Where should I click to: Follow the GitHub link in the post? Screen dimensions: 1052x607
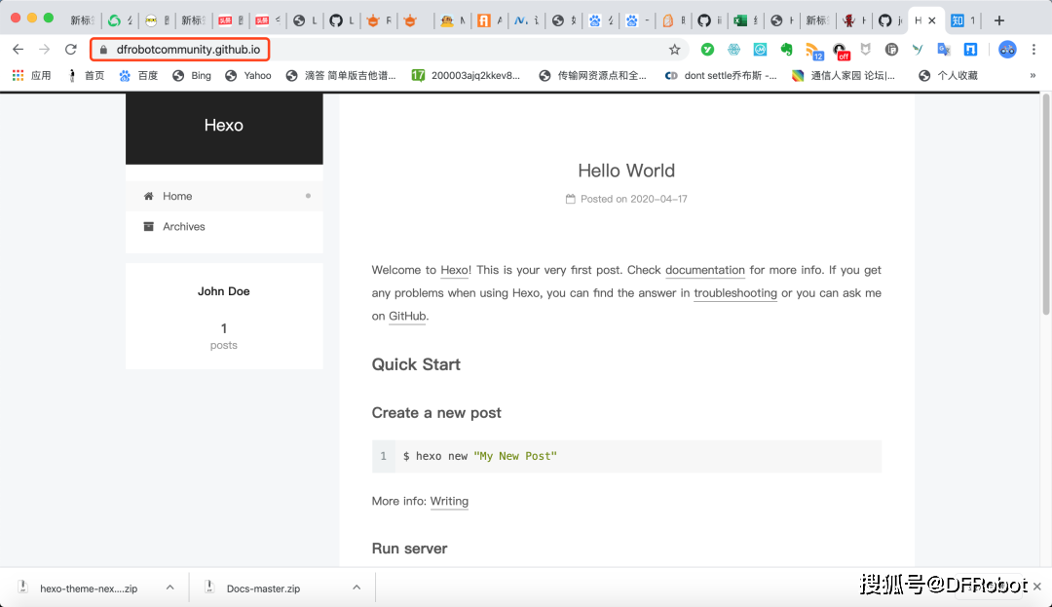[407, 316]
